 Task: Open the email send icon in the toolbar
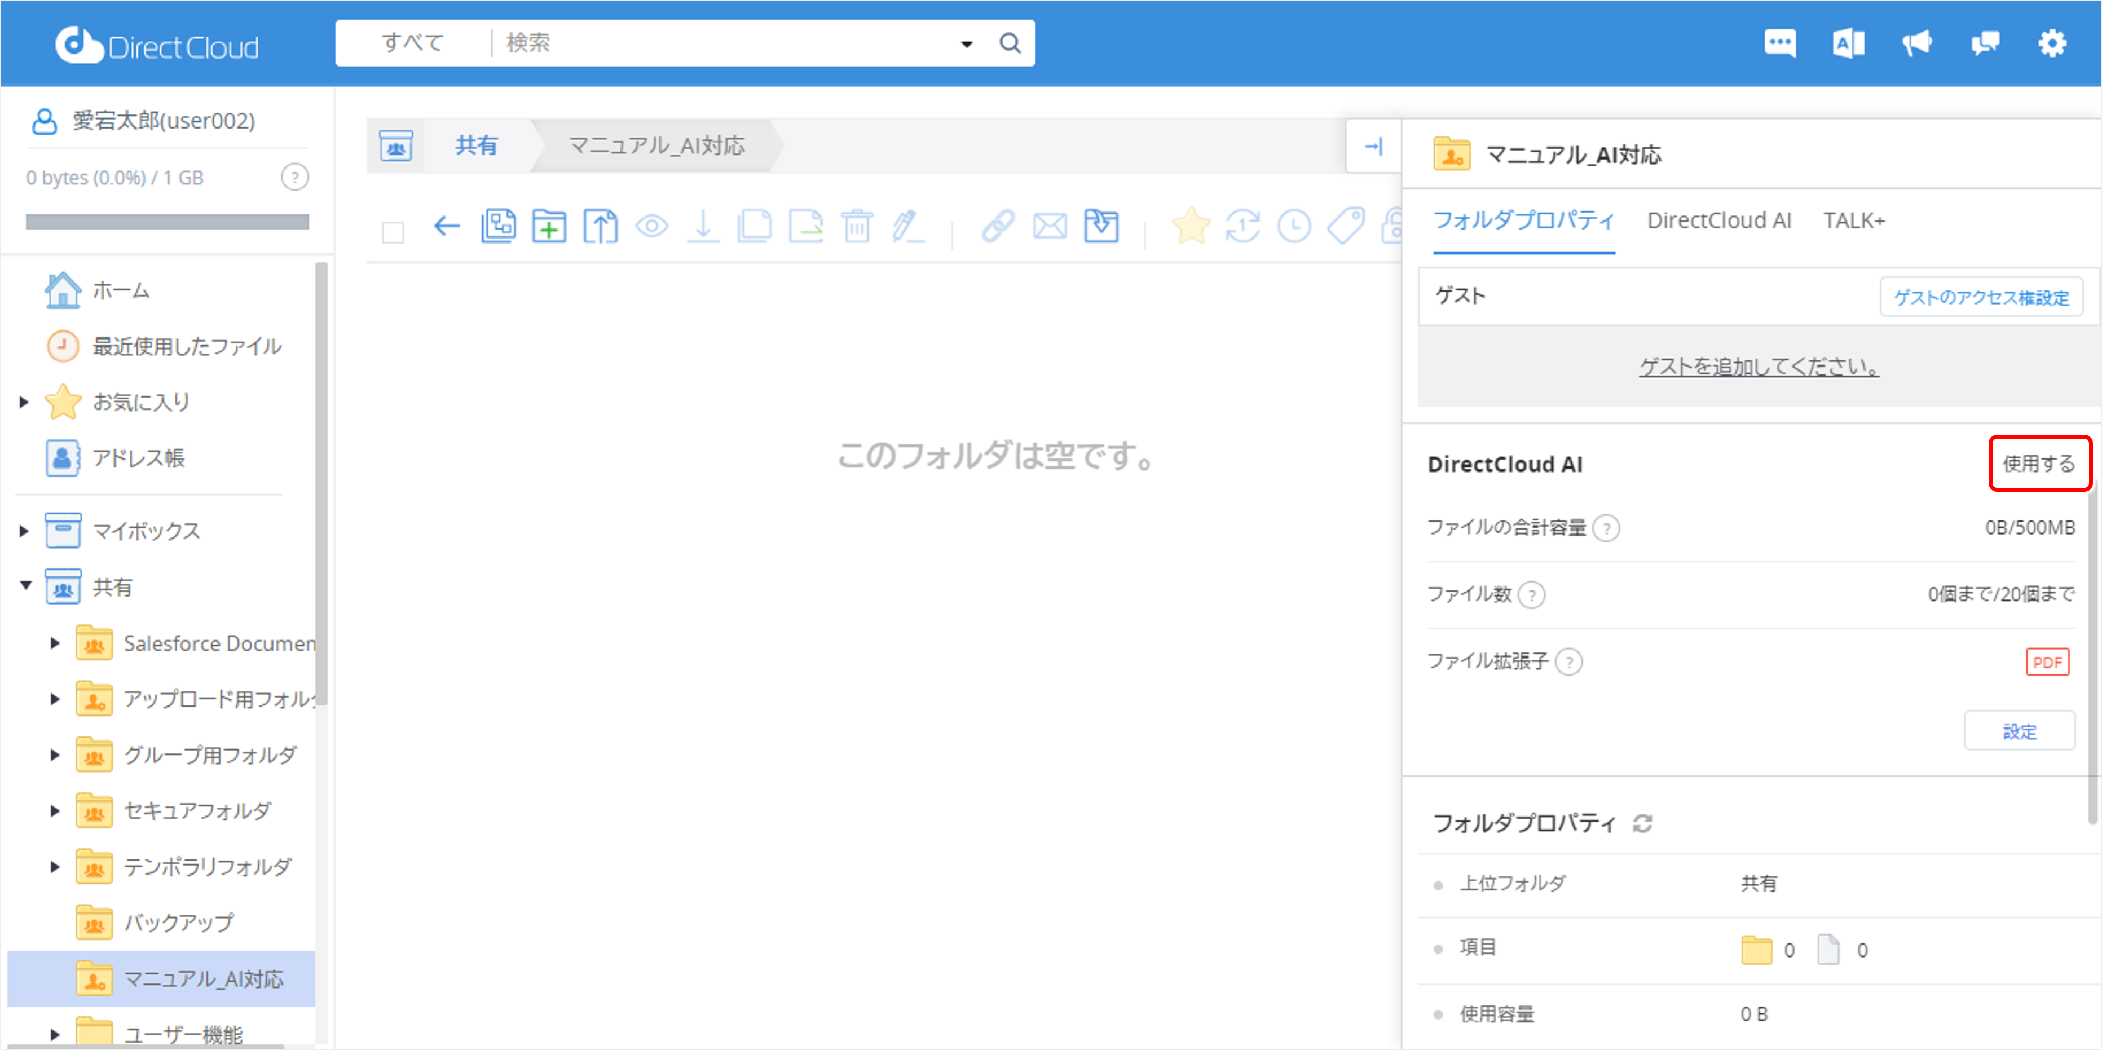coord(1050,227)
